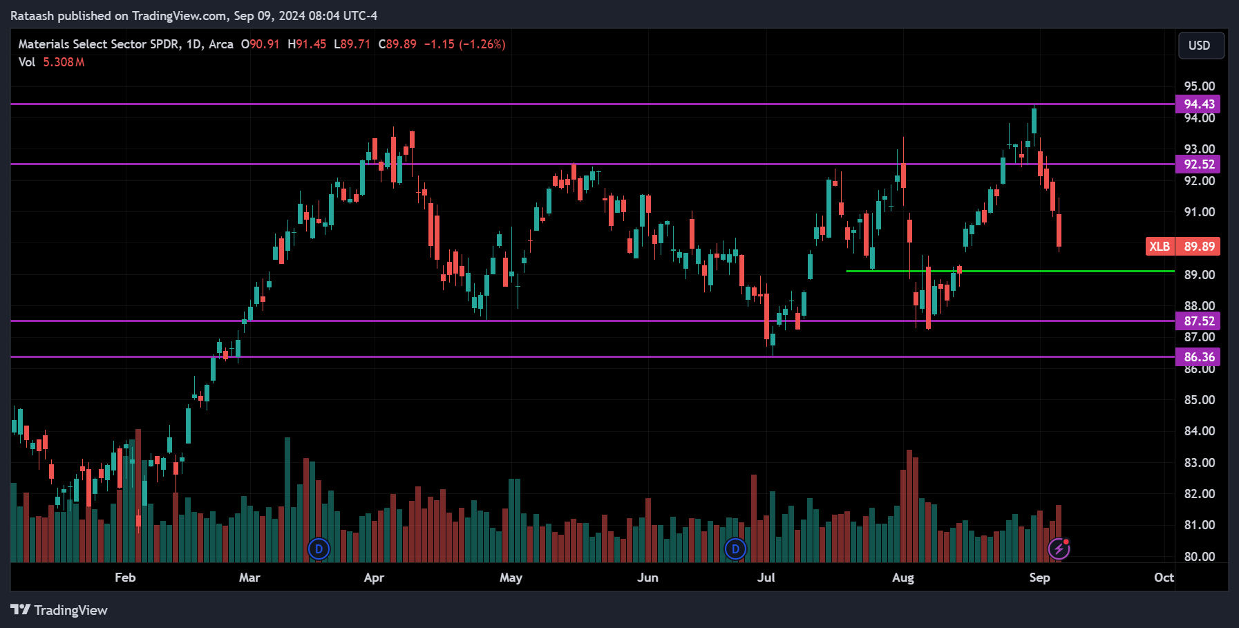Click the 89.89 current price label

pyautogui.click(x=1198, y=247)
